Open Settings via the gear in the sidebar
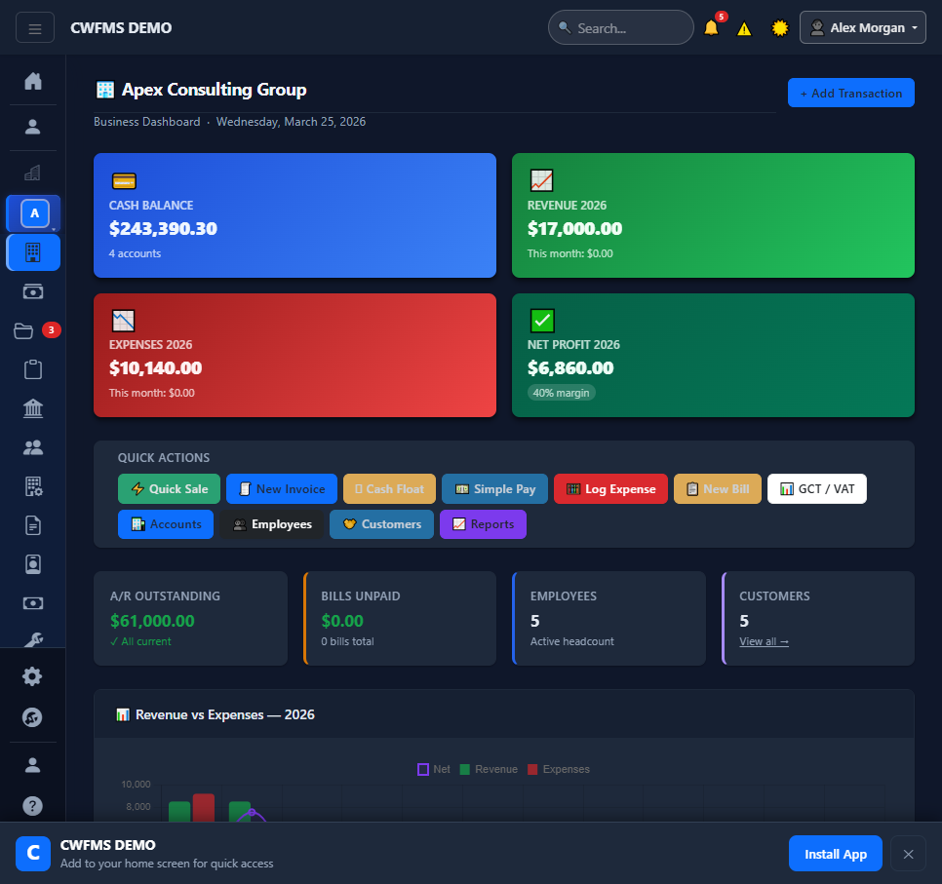The width and height of the screenshot is (942, 884). pyautogui.click(x=32, y=675)
